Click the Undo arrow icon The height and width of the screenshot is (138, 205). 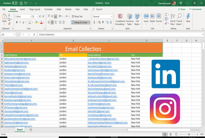pyautogui.click(x=26, y=3)
